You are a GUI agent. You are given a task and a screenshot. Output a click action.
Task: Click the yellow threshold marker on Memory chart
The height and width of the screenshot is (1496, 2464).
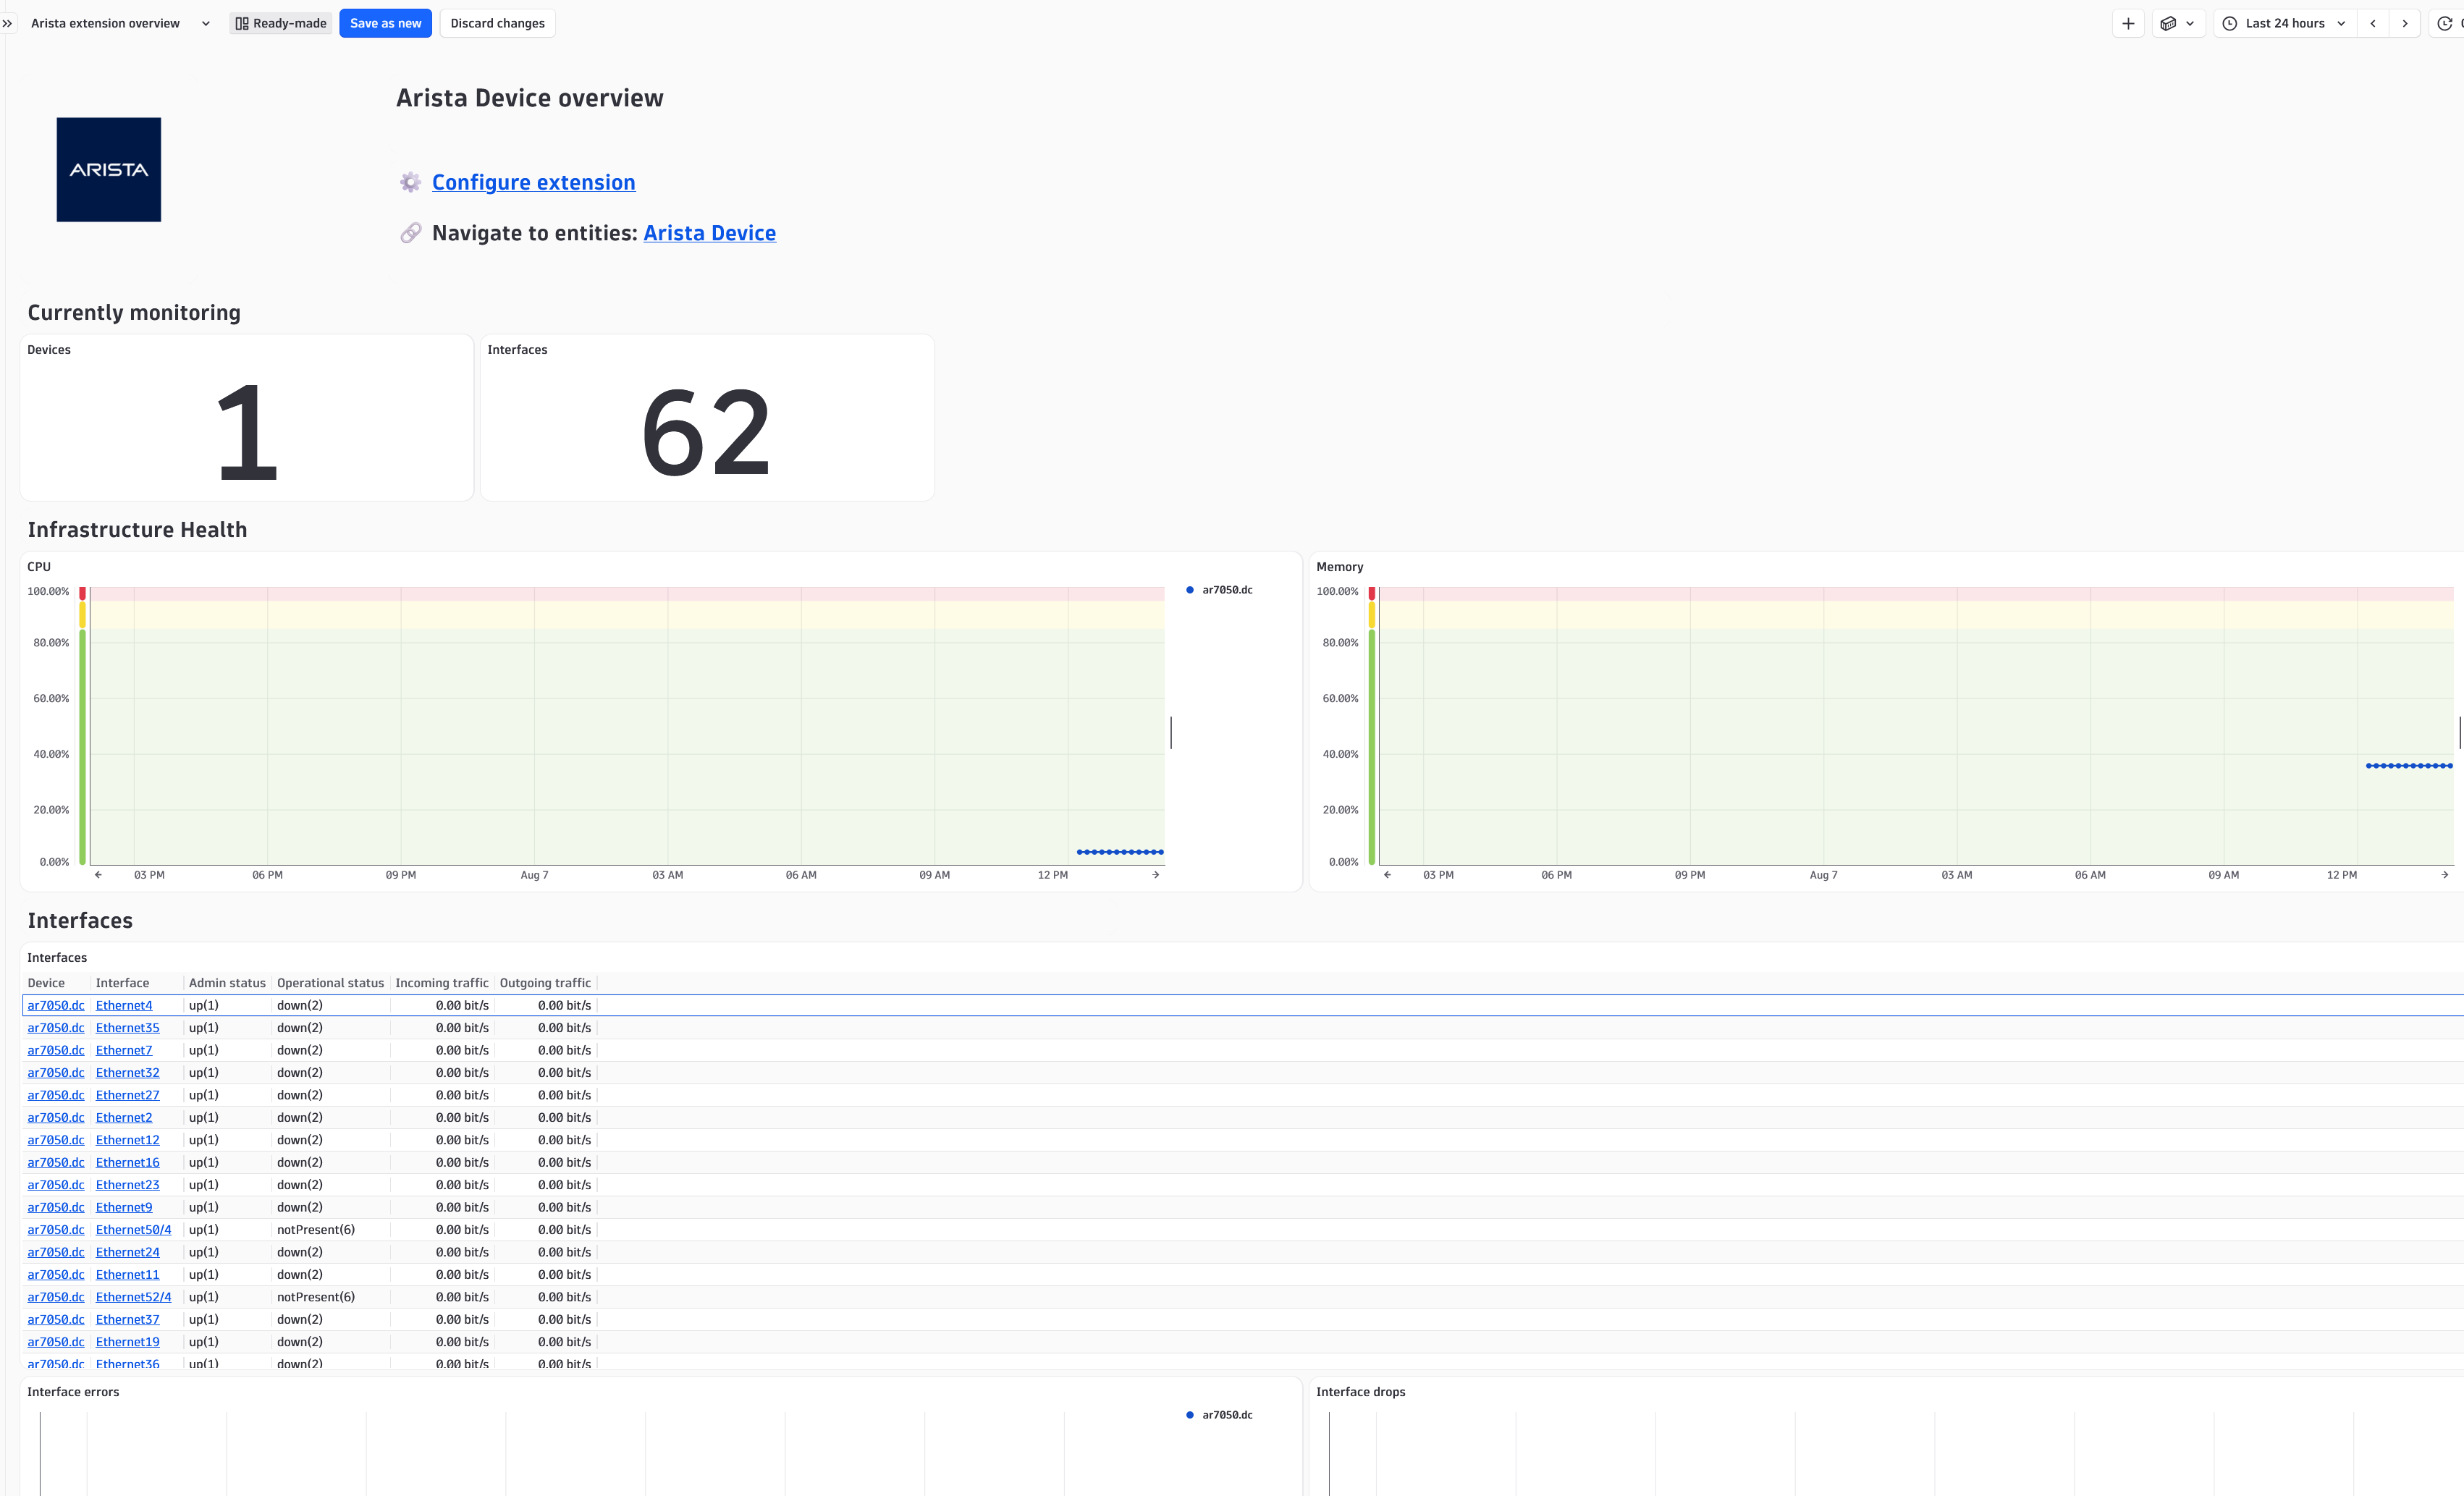1372,615
